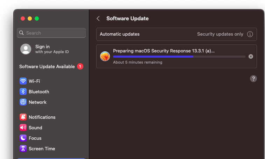
Task: Click the Sign in with Apple ID row
Action: [x=51, y=49]
